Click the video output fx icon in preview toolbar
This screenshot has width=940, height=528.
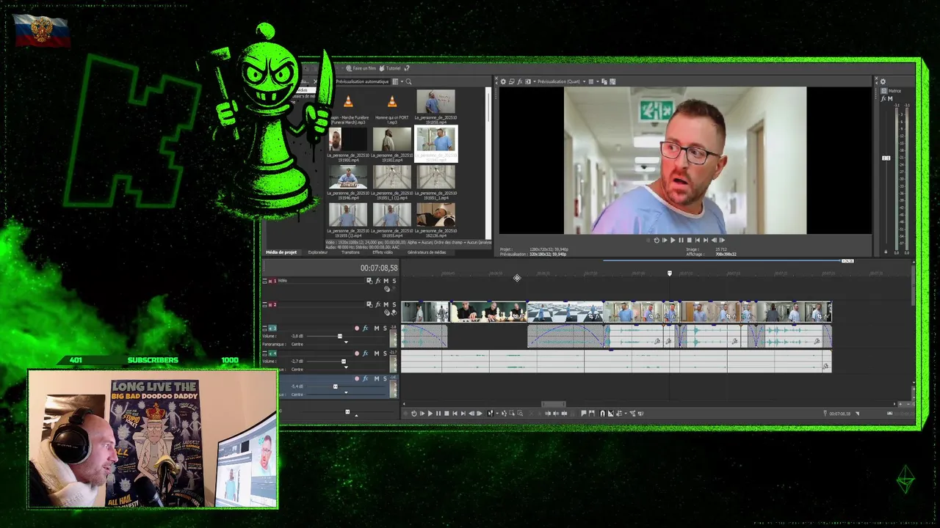(520, 81)
